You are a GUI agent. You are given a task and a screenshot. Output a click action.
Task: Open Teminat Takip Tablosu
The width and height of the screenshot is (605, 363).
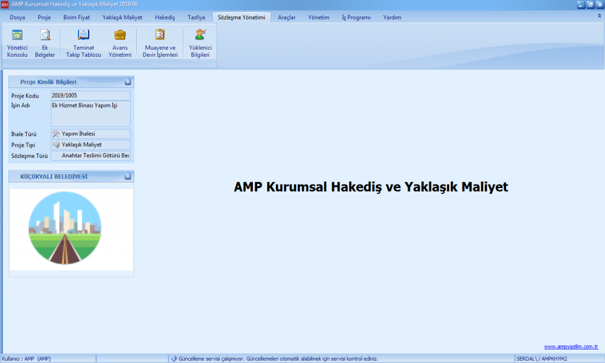click(83, 43)
